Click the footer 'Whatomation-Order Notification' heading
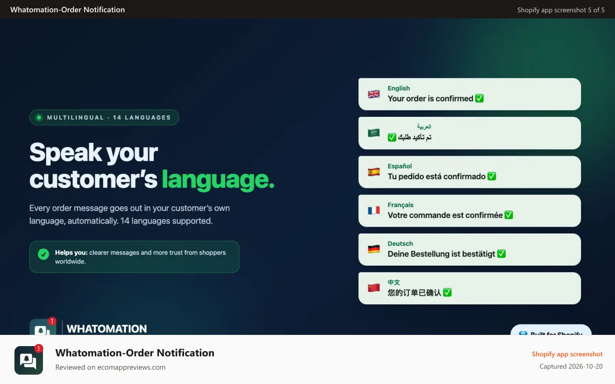The image size is (615, 384). point(135,353)
